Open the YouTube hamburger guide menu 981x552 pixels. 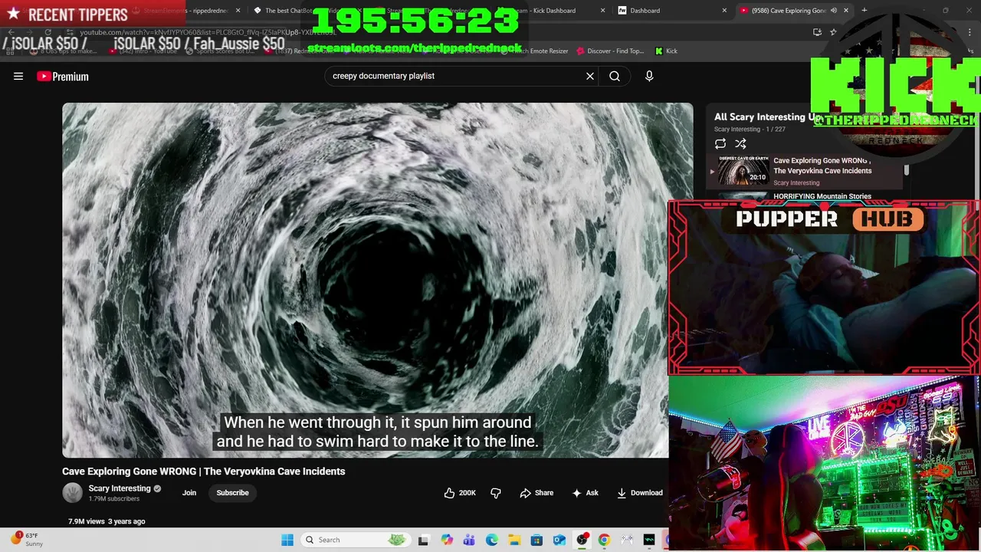[x=18, y=76]
